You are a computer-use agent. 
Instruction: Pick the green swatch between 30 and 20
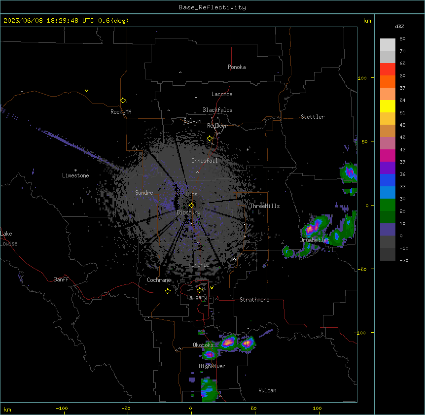coord(388,205)
